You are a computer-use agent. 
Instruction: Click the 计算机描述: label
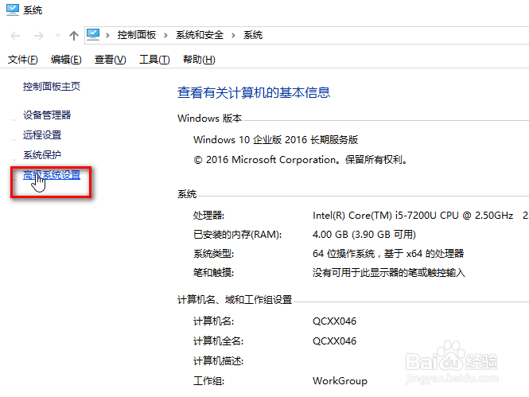pos(218,361)
